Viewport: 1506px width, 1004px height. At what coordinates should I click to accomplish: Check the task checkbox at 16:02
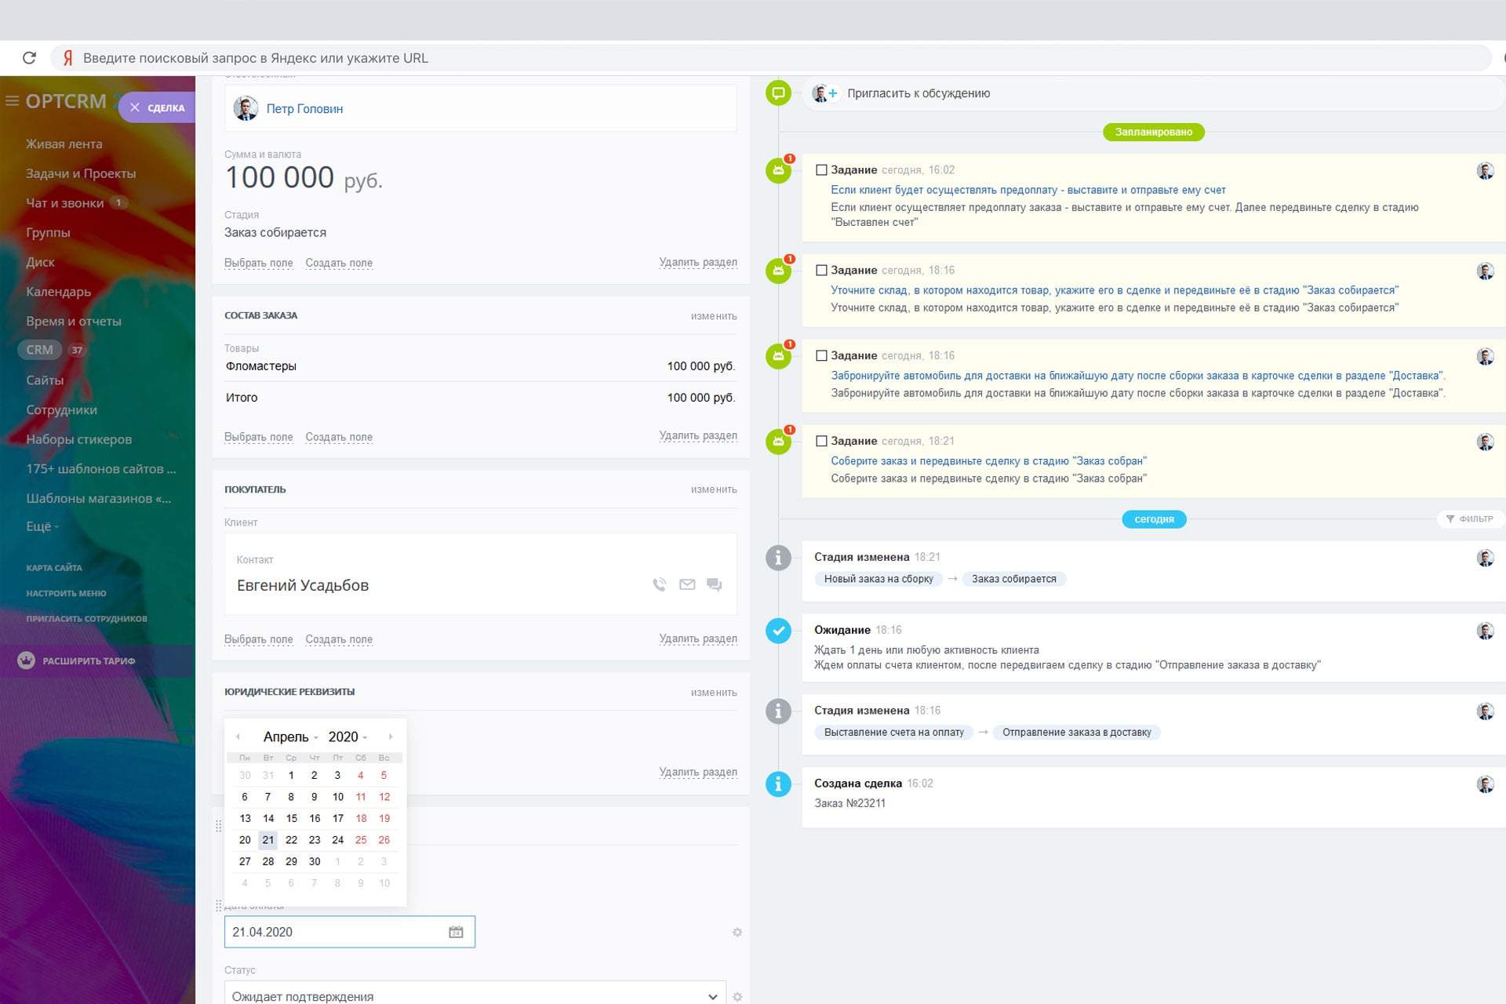click(x=821, y=170)
